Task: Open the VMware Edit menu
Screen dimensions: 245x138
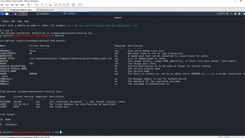Action: [2, 5]
